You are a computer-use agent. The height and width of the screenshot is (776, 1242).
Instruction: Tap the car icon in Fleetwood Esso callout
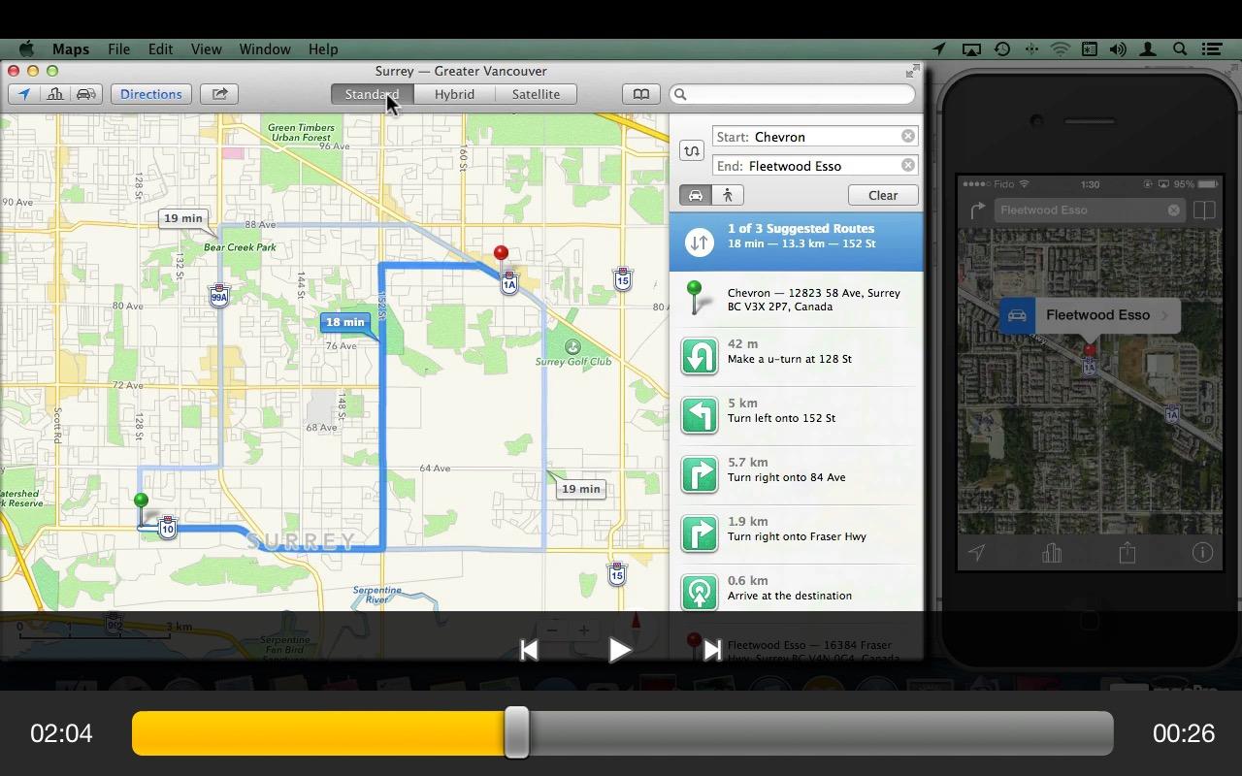click(1017, 315)
